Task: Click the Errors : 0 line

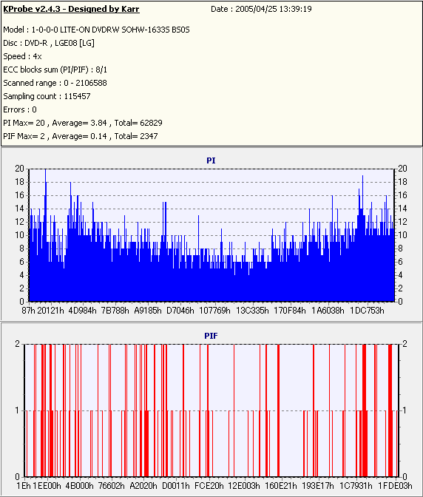Action: [20, 109]
